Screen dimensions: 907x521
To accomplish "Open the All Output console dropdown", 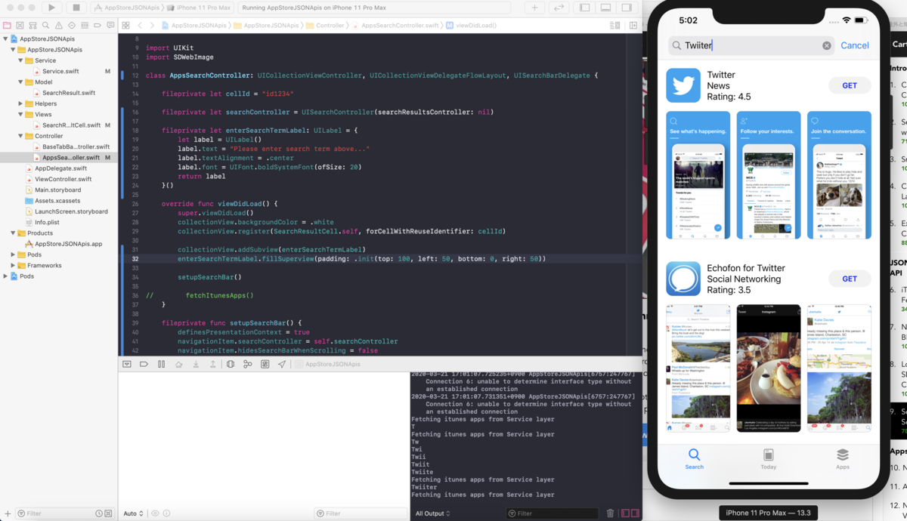I will pos(432,513).
